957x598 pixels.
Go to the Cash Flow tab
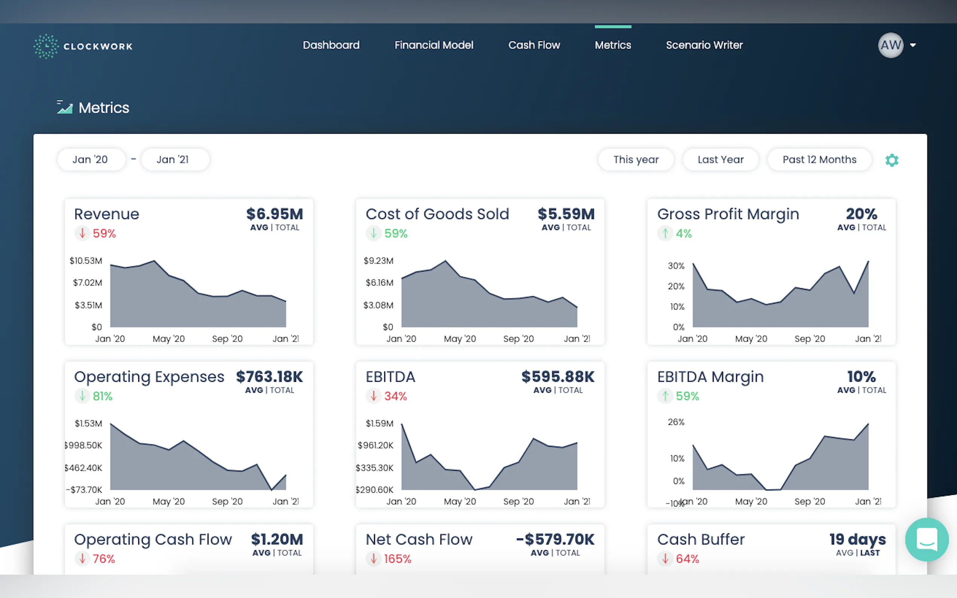pyautogui.click(x=534, y=45)
